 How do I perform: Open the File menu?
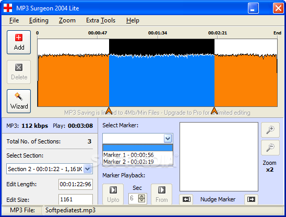click(x=14, y=20)
